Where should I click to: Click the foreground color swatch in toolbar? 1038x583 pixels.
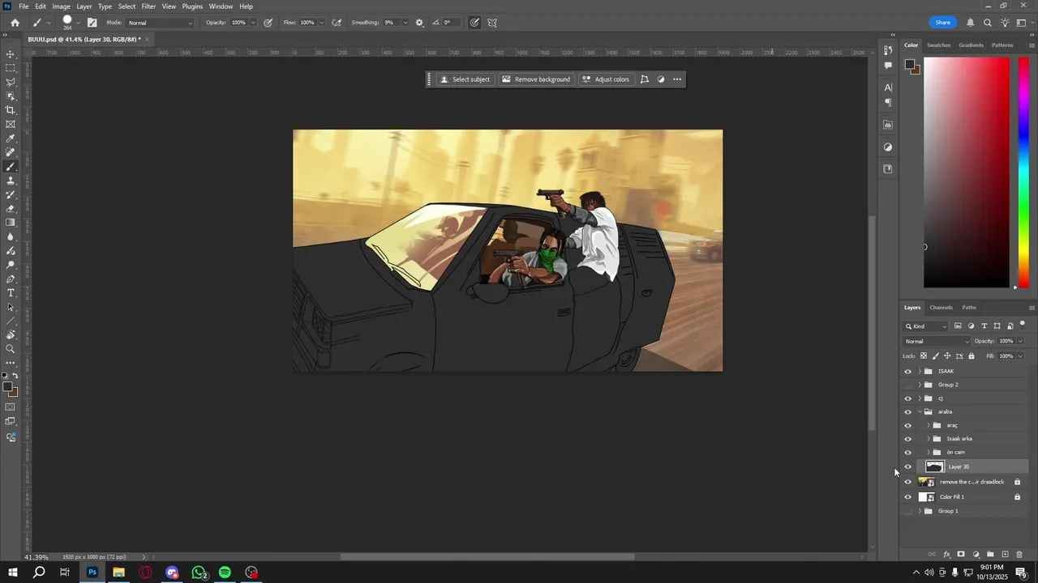click(x=7, y=387)
